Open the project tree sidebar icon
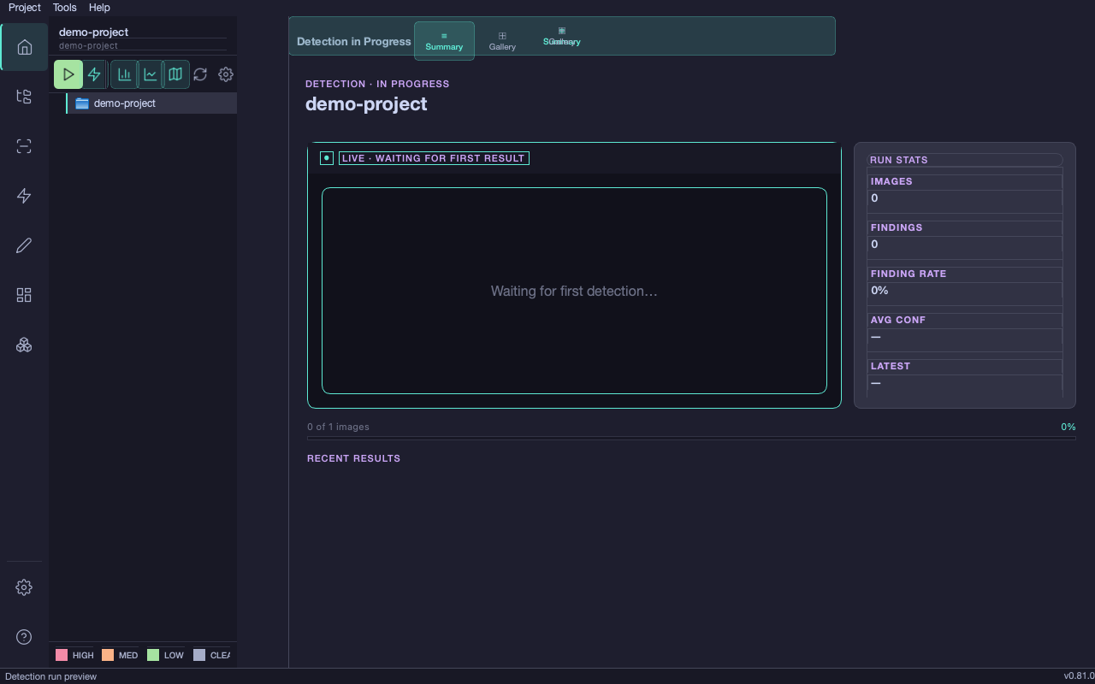Viewport: 1095px width, 684px height. tap(24, 97)
